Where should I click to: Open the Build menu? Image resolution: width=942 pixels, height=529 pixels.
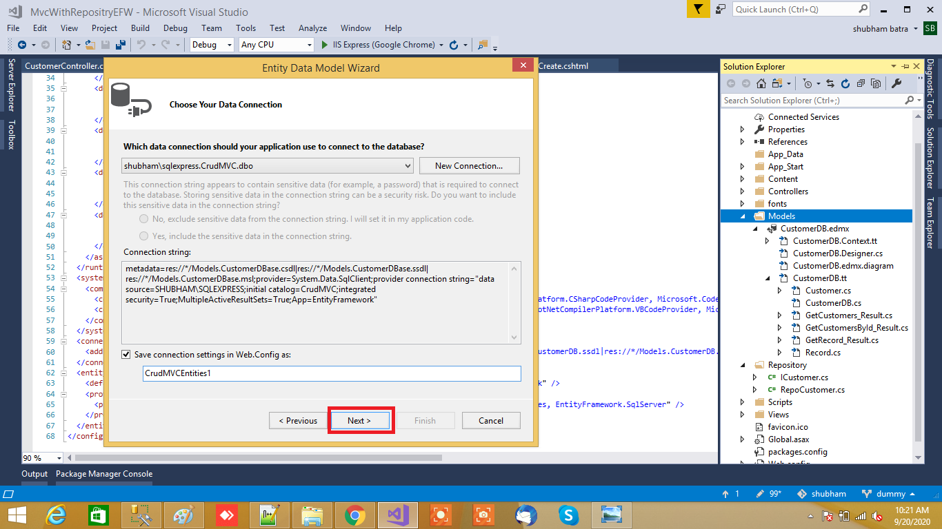pos(140,28)
